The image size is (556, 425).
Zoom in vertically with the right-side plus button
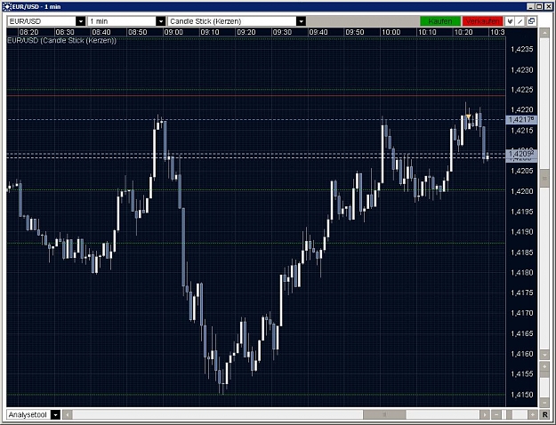544,367
